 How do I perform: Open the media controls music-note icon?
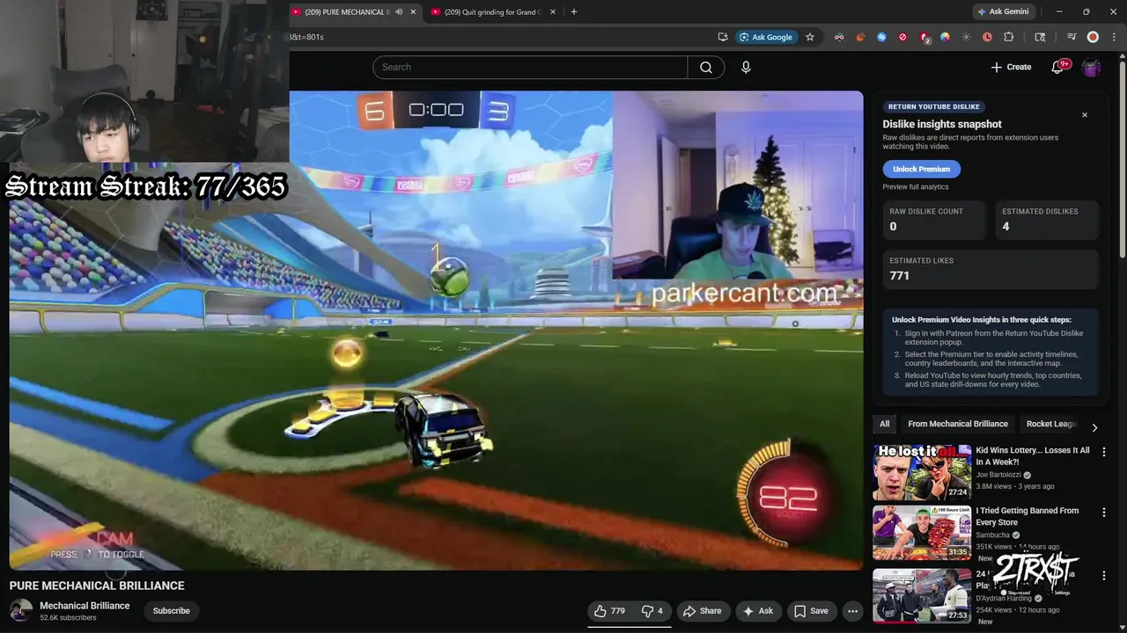(x=1072, y=37)
